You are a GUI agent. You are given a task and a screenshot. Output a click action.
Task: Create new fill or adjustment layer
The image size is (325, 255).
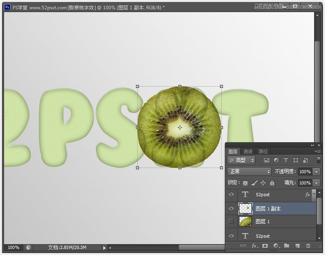tap(276, 245)
